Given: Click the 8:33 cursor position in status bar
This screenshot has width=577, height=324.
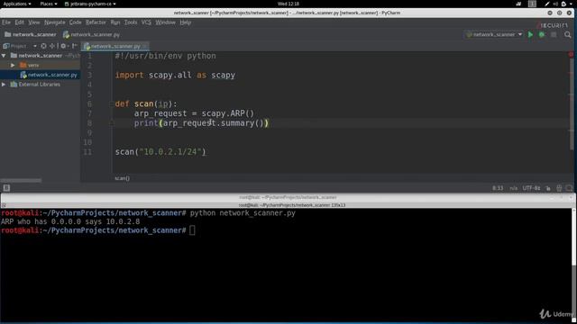Looking at the screenshot, I should [x=498, y=188].
